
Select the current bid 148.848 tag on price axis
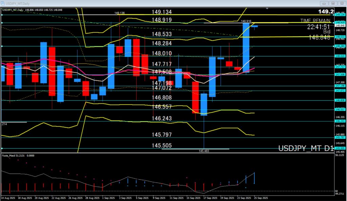point(340,25)
